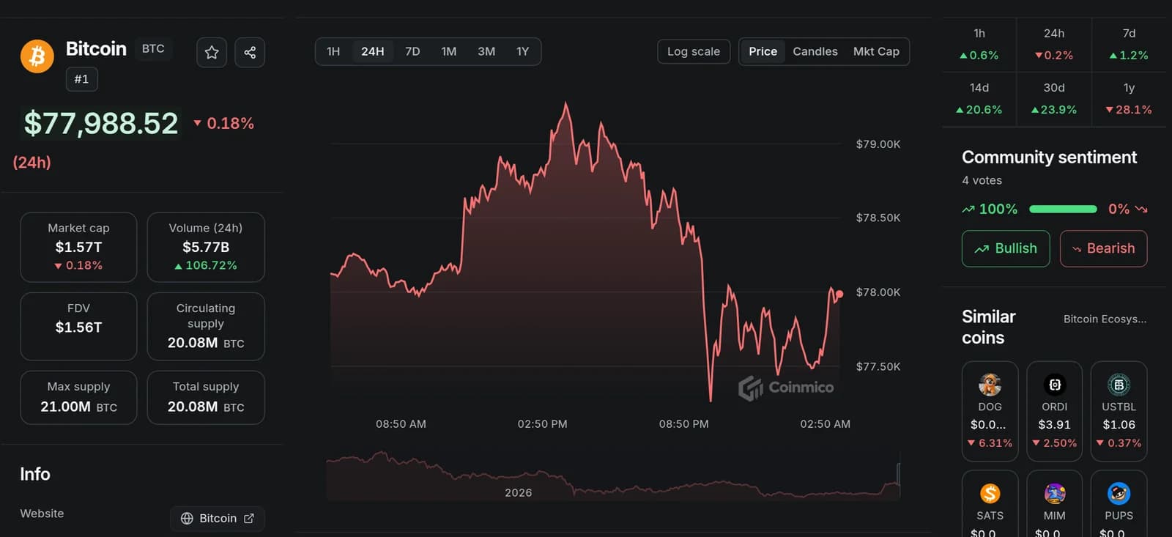Screen dimensions: 1172x537
Task: Click the BTC ticker badge
Action: [153, 48]
